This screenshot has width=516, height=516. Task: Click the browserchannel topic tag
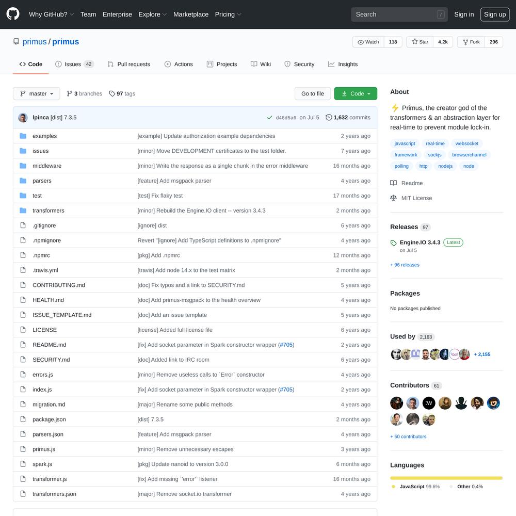[469, 155]
